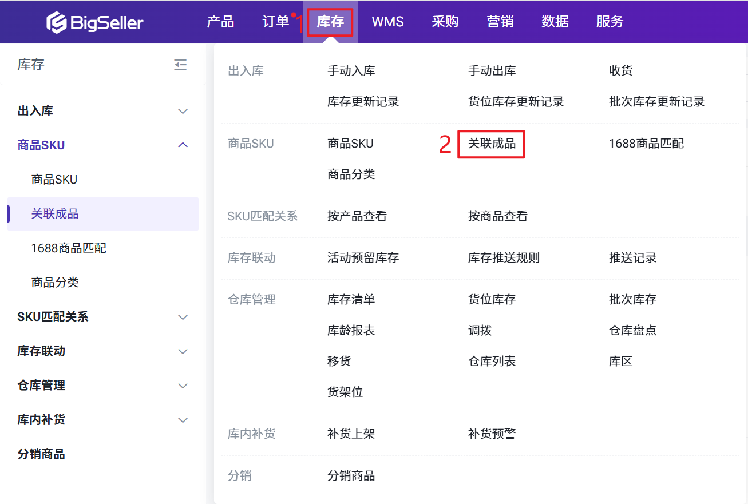
Task: Open the 数据 top navigation menu
Action: [x=555, y=22]
